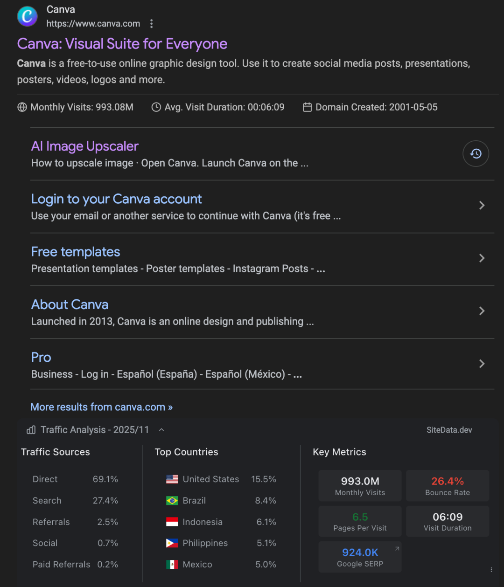Open the AI Image Upscaler sitelink
The height and width of the screenshot is (587, 504).
(x=85, y=146)
